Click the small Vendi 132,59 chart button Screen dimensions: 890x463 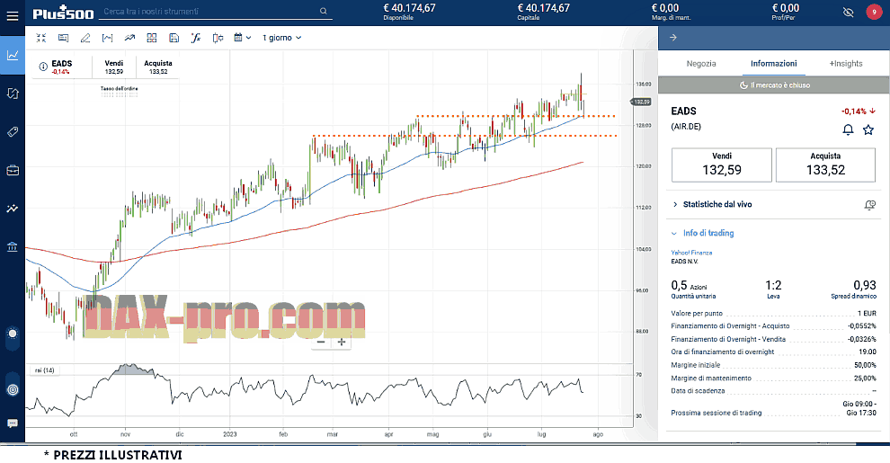point(113,67)
